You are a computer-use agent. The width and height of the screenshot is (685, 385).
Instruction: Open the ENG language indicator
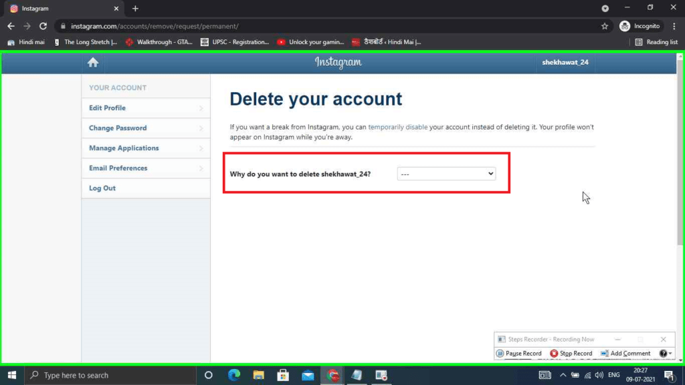(x=614, y=375)
